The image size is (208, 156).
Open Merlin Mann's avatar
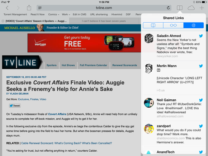149,68
